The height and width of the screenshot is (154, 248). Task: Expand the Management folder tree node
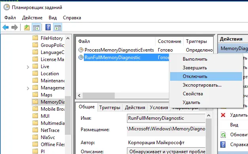(28, 88)
